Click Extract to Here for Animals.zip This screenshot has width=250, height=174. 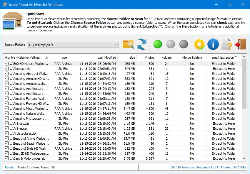pyautogui.click(x=224, y=124)
